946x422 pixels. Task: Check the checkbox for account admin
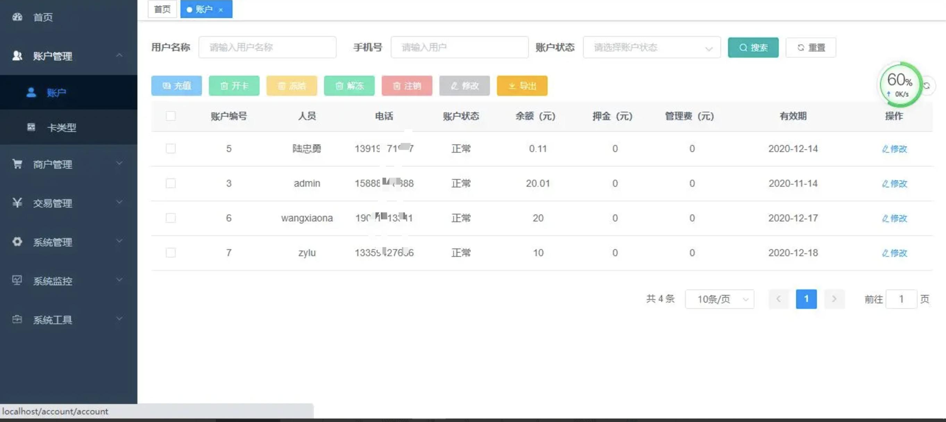point(171,183)
